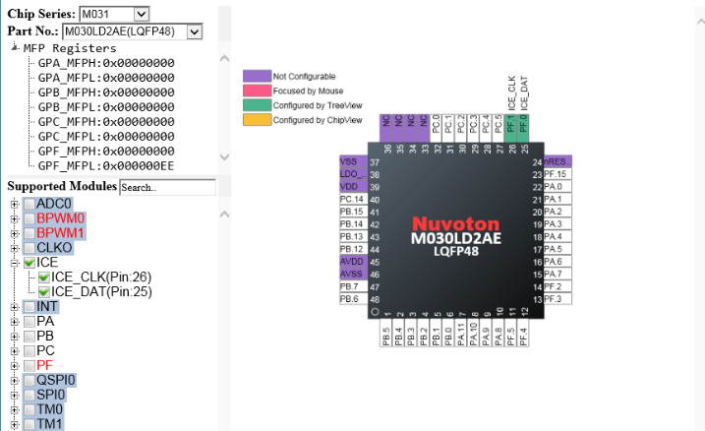This screenshot has height=431, width=705.
Task: Collapse the MFP Registers tree node
Action: (15, 47)
